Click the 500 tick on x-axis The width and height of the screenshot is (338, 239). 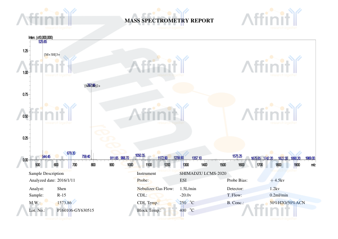37,165
